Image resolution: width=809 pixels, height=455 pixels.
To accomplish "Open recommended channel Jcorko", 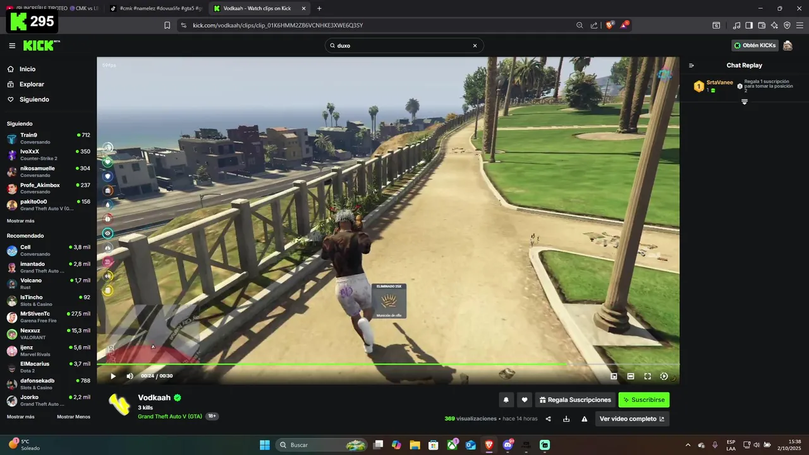I will coord(48,401).
